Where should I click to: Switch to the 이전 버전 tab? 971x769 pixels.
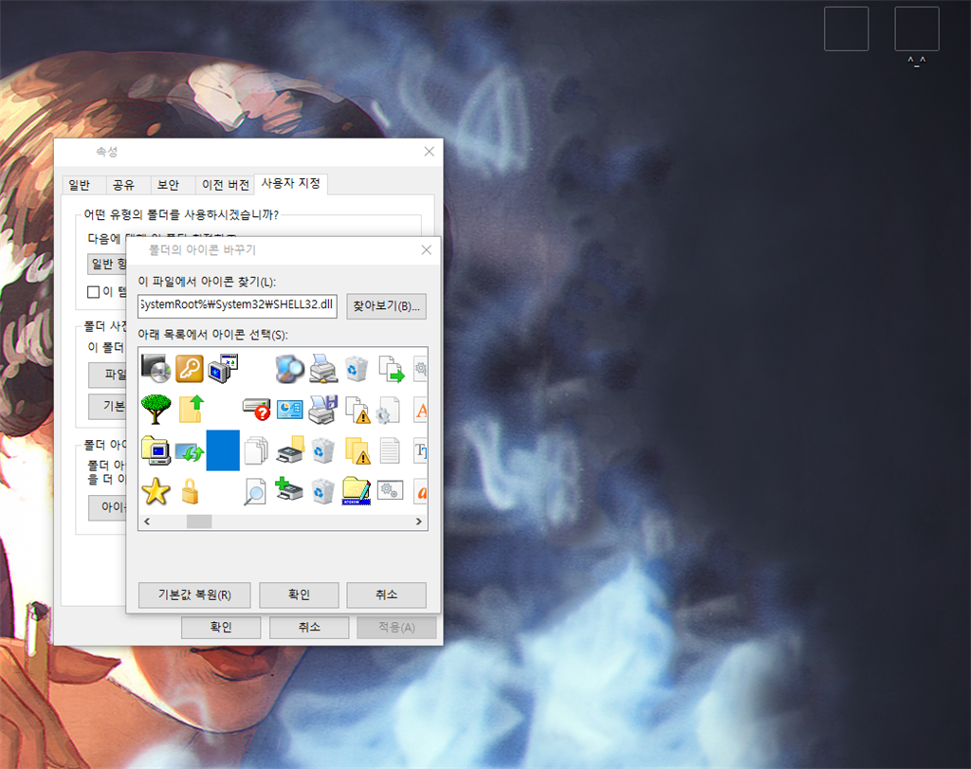226,185
